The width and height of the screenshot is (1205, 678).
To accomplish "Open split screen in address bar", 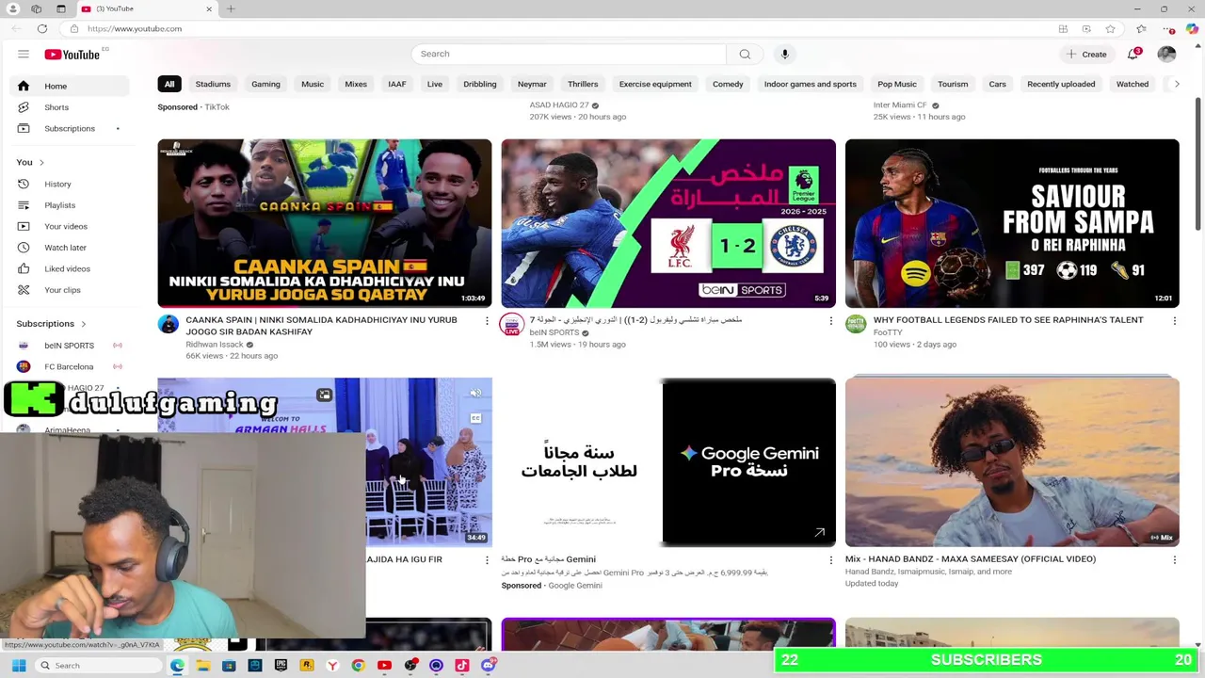I will tap(1063, 28).
